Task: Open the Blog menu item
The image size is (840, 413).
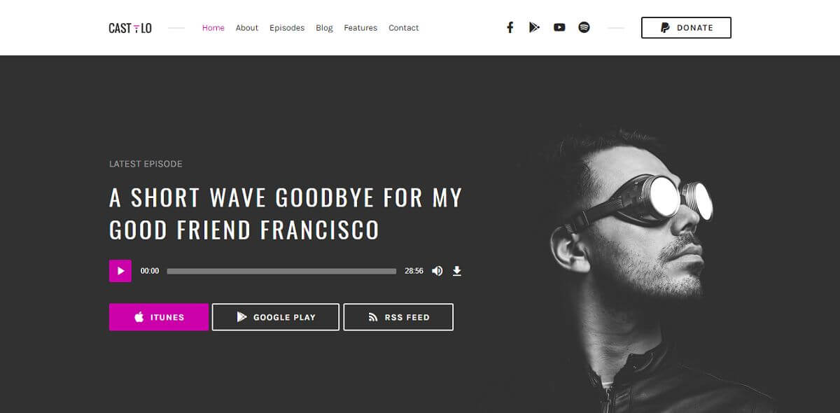Action: (325, 28)
